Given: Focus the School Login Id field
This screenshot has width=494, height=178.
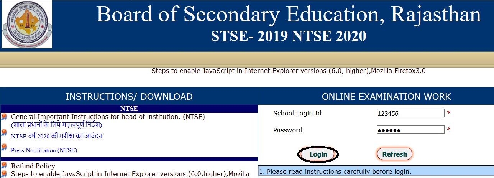Looking at the screenshot, I should tap(410, 114).
